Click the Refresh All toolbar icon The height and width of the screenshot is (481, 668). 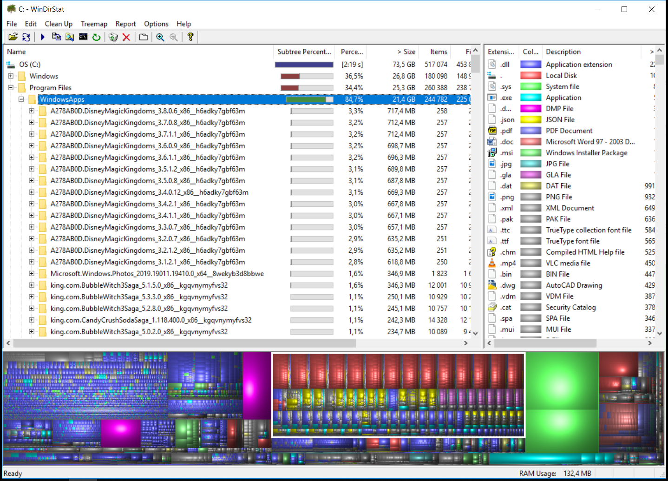tap(26, 37)
